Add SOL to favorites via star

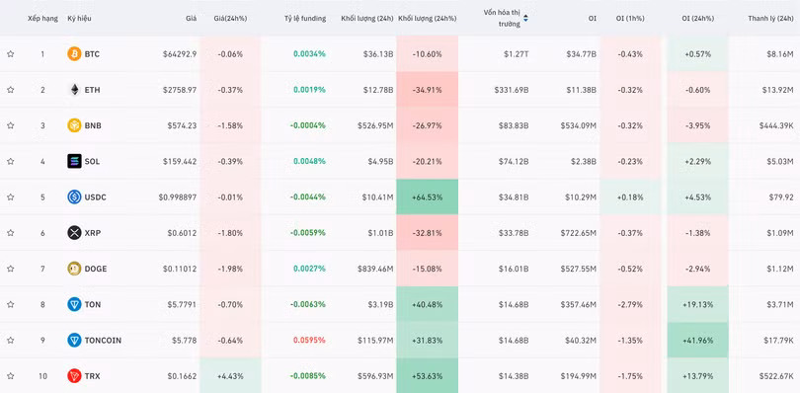(10, 161)
